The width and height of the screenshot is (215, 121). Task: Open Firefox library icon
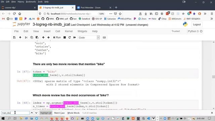[151, 14]
